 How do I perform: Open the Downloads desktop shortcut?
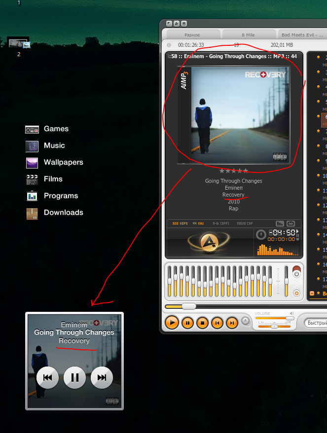point(54,213)
